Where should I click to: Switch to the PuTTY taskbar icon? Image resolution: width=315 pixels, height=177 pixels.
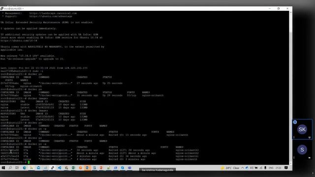point(53,168)
